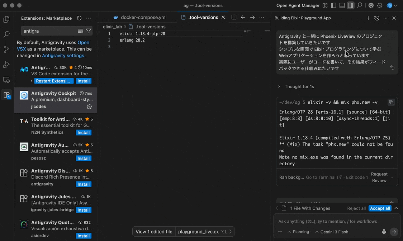Split the editor to the right
Image resolution: width=403 pixels, height=241 pixels.
234,17
